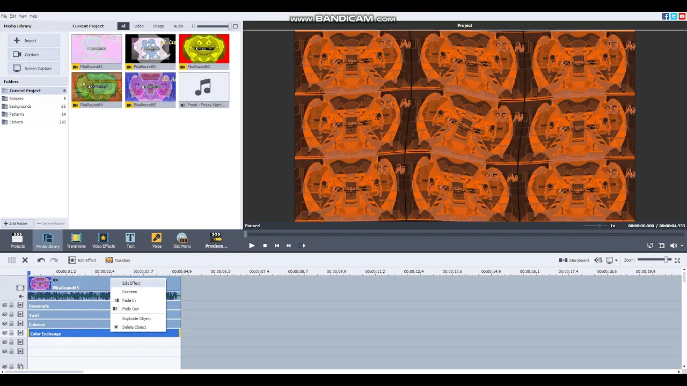Redo the last action
This screenshot has width=687, height=386.
[x=54, y=260]
